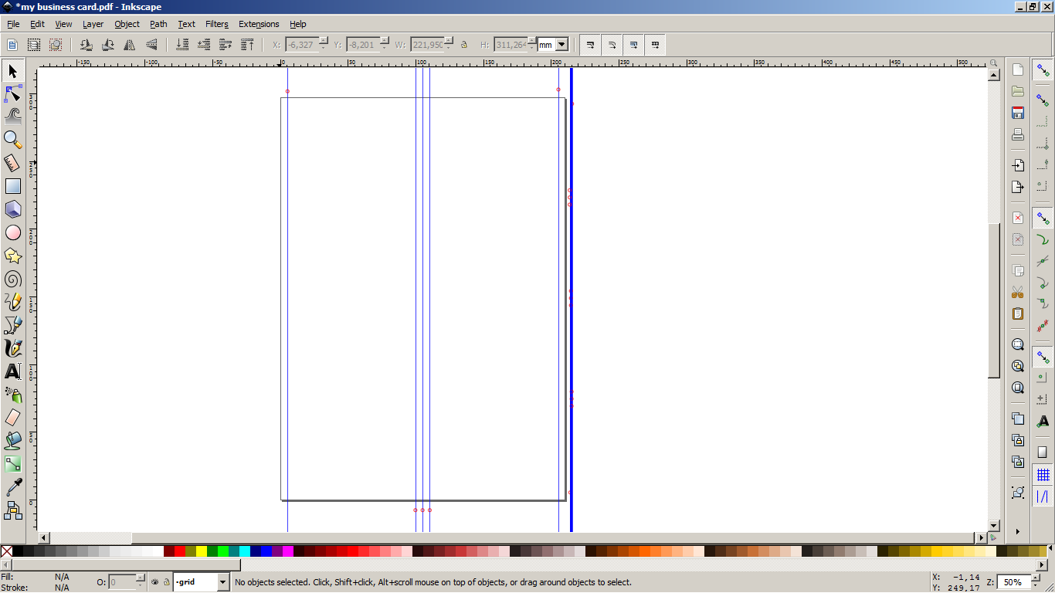This screenshot has width=1055, height=593.
Task: Pick the blue swatch from the palette
Action: click(266, 552)
